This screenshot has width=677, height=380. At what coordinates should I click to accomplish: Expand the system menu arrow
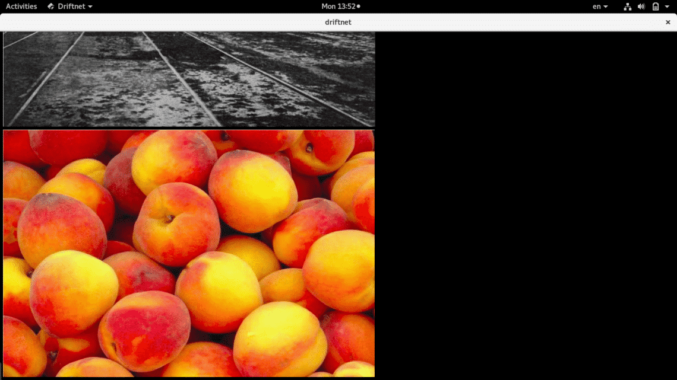click(x=667, y=7)
